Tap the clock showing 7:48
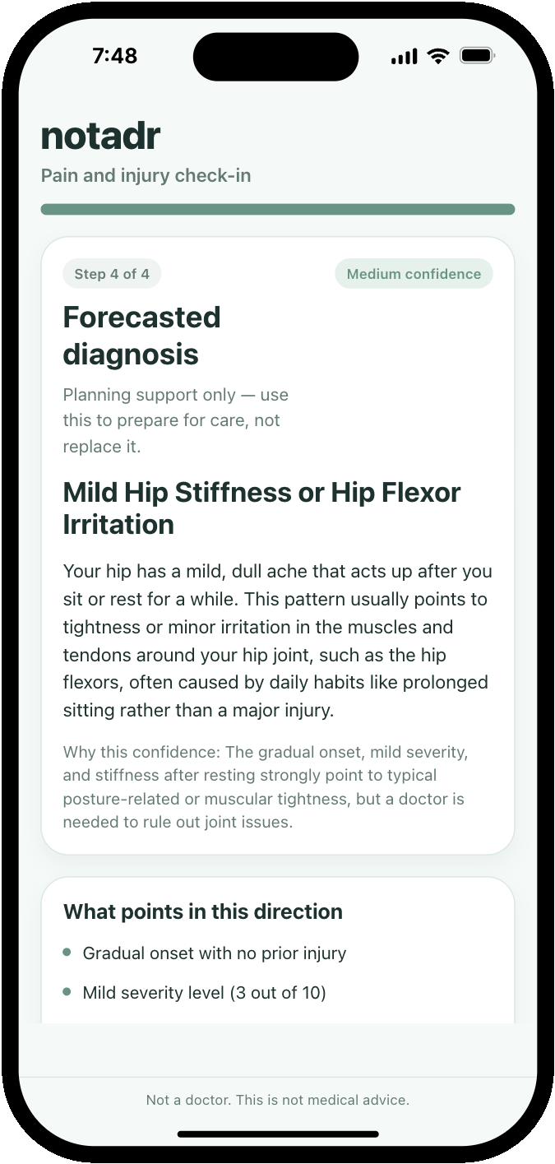The height and width of the screenshot is (1164, 555). pos(114,56)
